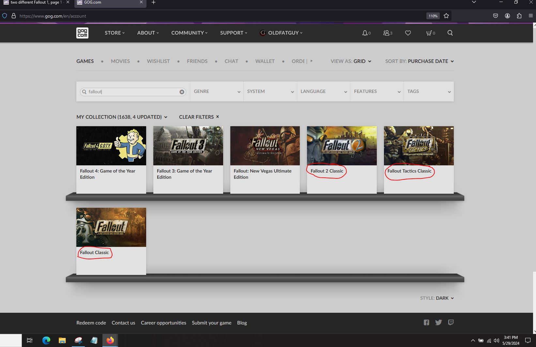Open Microsoft Edge from taskbar
This screenshot has height=347, width=536.
click(x=46, y=340)
